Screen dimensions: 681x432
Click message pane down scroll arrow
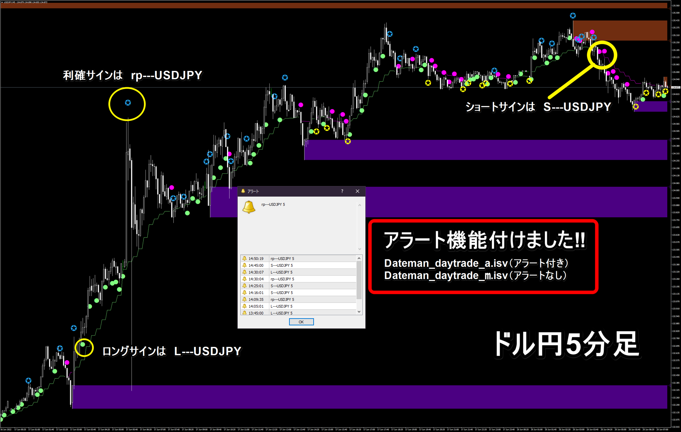pos(360,249)
